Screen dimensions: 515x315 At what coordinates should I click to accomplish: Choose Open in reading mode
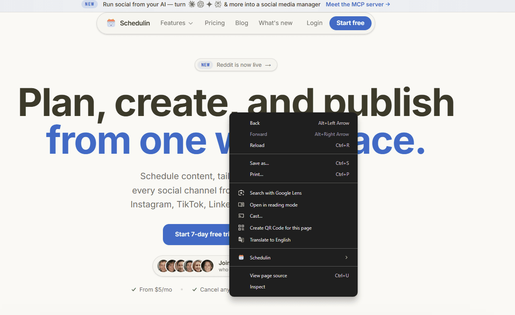pyautogui.click(x=294, y=205)
